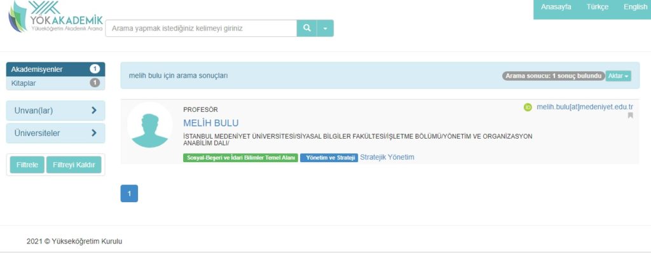Open the MELİH BULU profile link
Viewport: 651px width, 253px height.
coord(211,123)
